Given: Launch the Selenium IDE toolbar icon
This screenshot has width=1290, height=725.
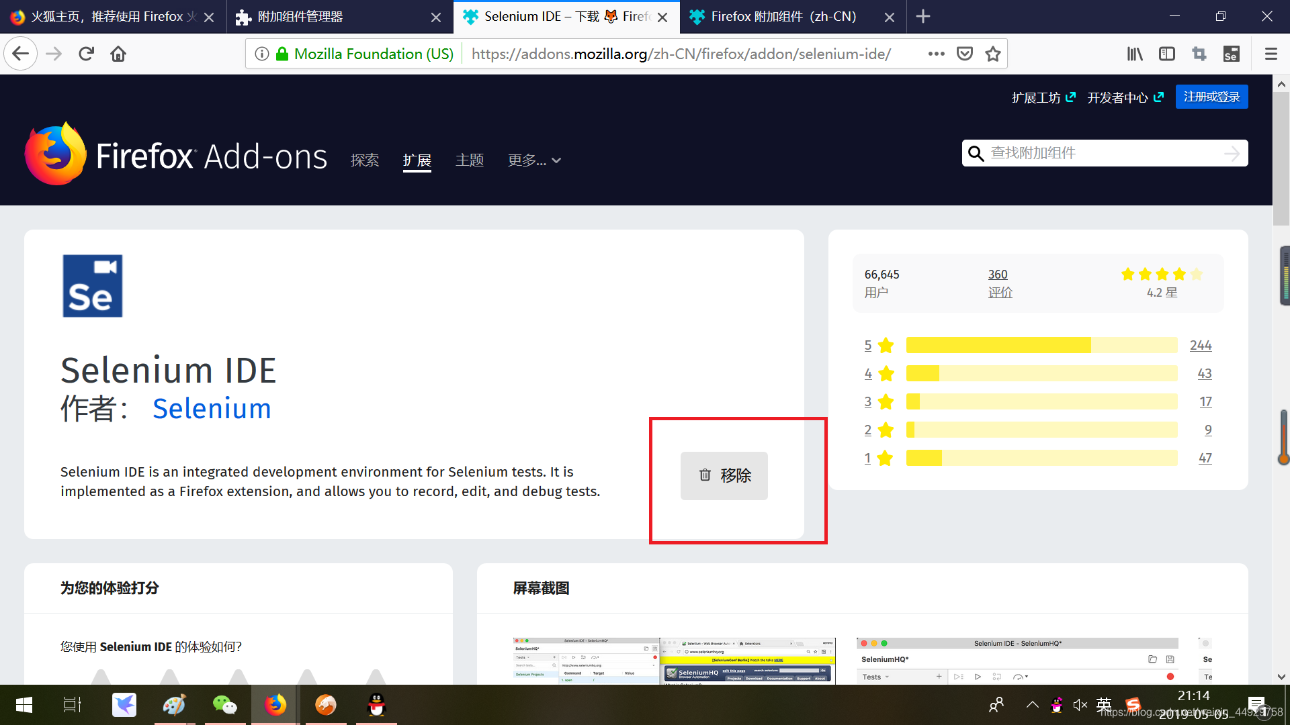Looking at the screenshot, I should point(1232,54).
